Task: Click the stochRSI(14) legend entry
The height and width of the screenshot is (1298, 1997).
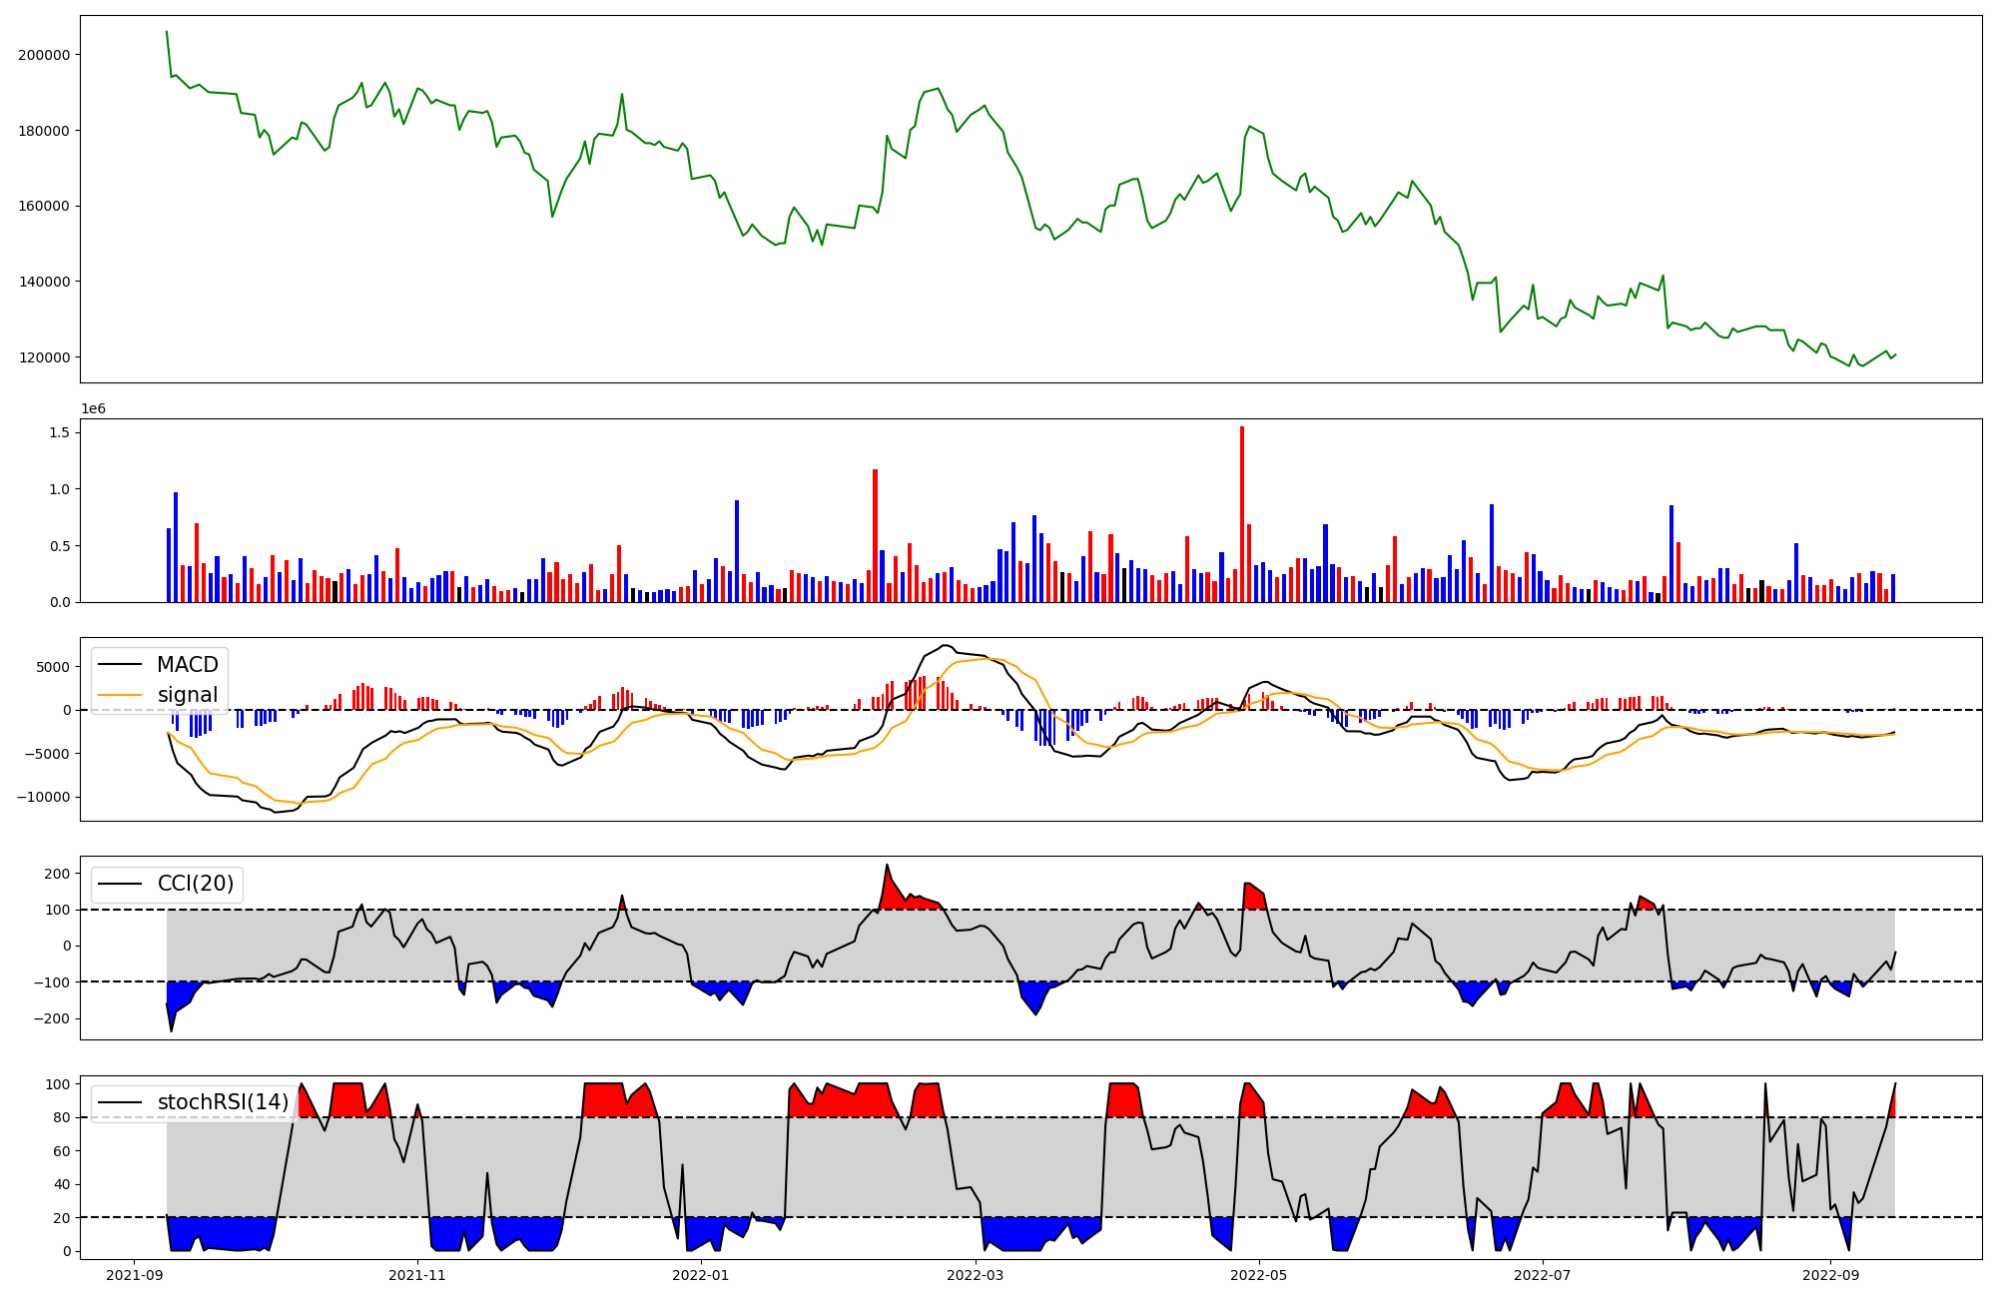Action: (223, 1102)
